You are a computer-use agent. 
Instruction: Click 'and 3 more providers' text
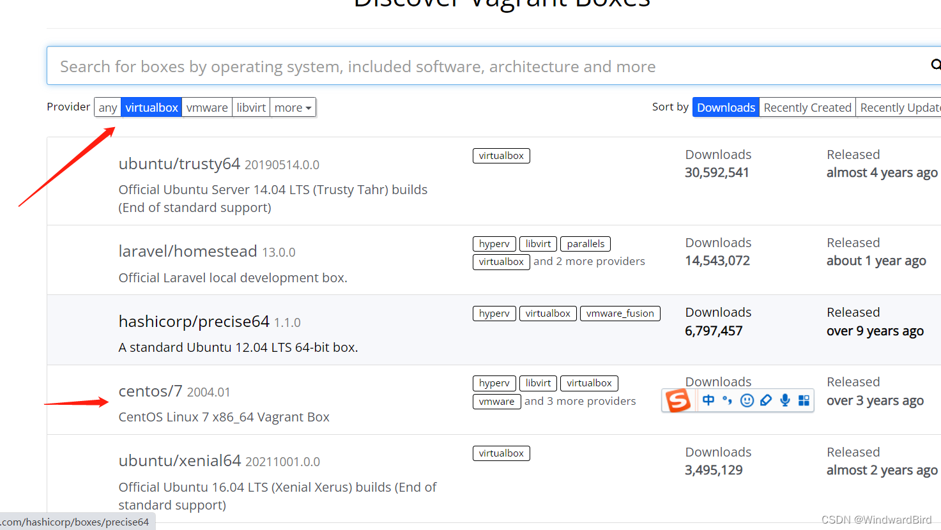[x=580, y=401]
